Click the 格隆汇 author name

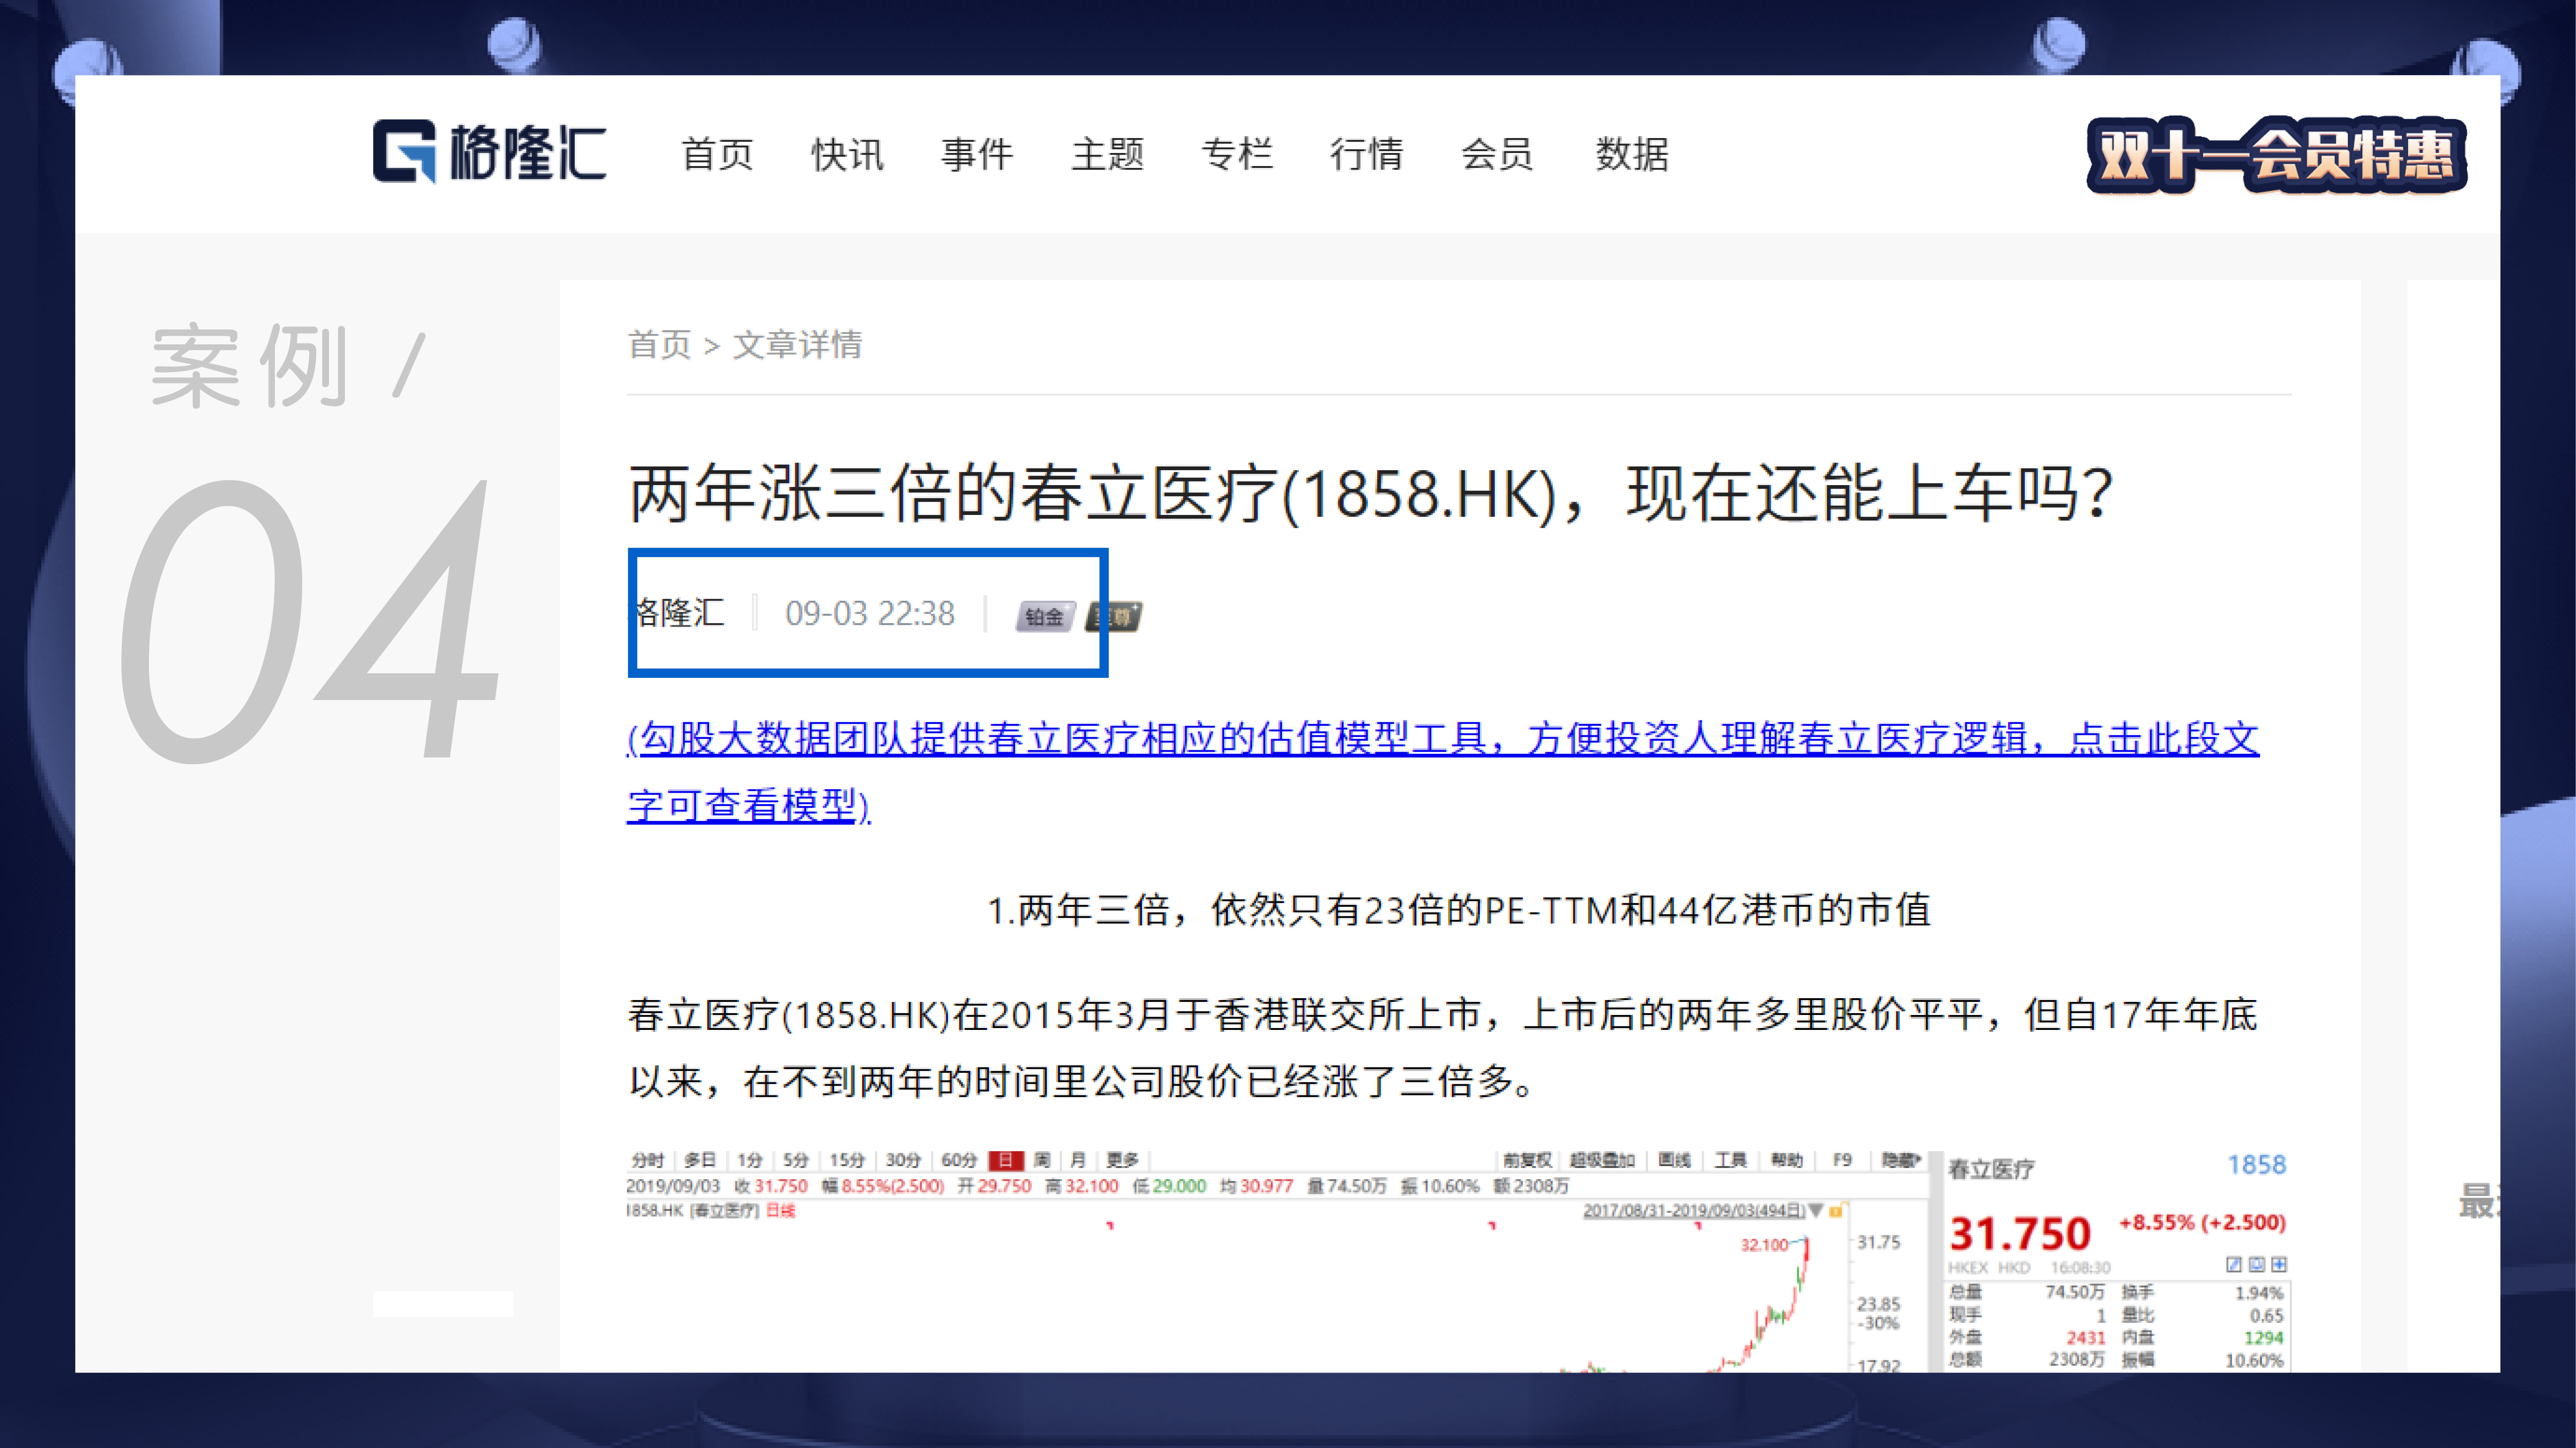pos(680,613)
